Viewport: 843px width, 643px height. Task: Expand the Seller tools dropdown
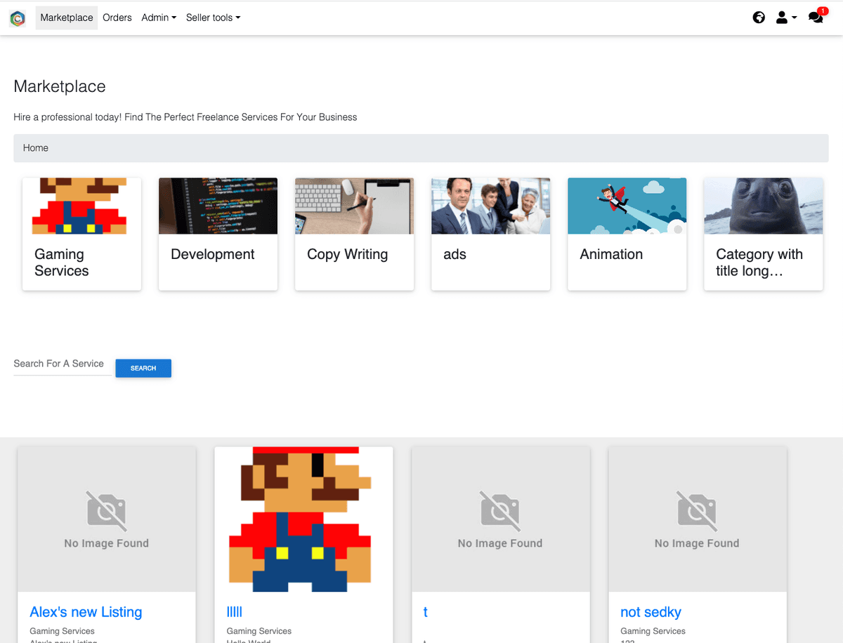(x=213, y=18)
